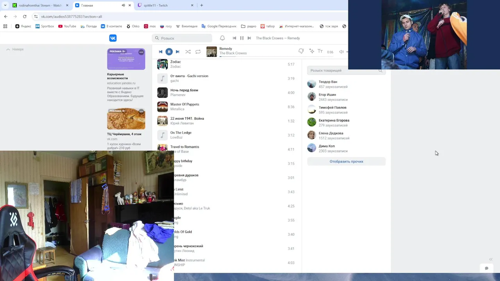The height and width of the screenshot is (281, 500).
Task: Expand the collapsed chat panel chevron
Action: click(491, 259)
